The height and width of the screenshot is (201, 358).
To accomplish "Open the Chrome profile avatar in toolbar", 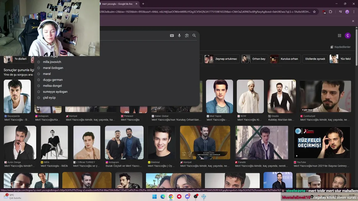I will click(x=347, y=12).
